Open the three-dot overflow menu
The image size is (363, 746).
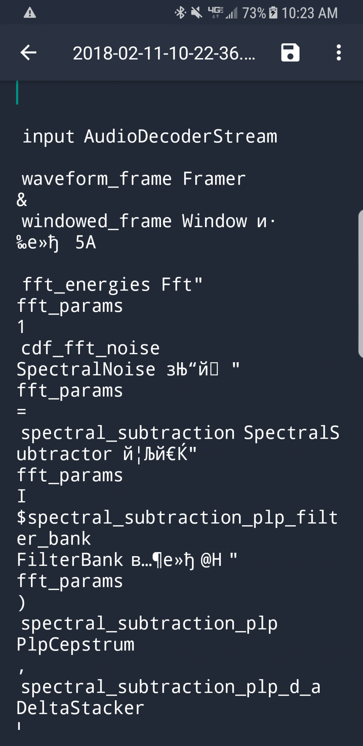(338, 53)
